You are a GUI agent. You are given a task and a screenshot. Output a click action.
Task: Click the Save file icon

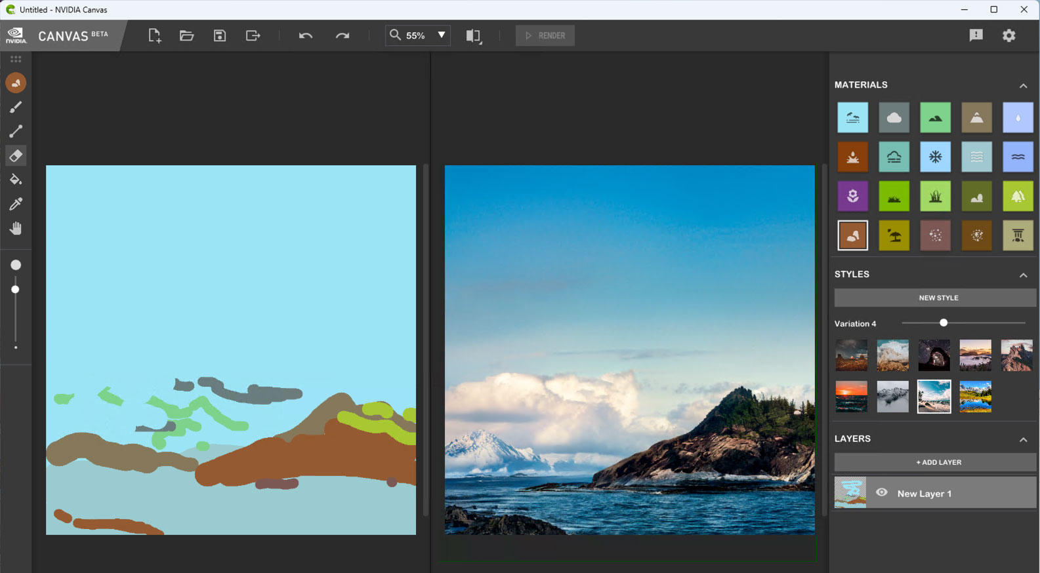point(220,35)
